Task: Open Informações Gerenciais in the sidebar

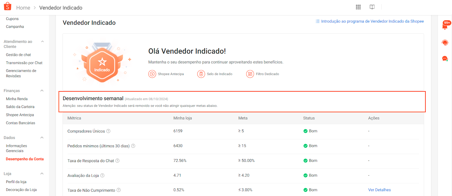Action: [x=16, y=148]
